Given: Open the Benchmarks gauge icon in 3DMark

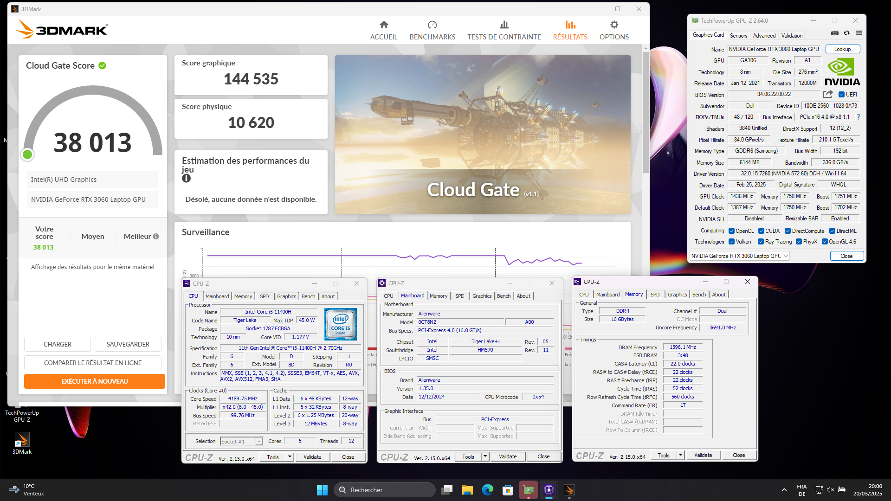Looking at the screenshot, I should pyautogui.click(x=432, y=25).
